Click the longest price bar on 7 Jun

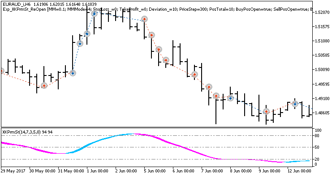click(216, 111)
